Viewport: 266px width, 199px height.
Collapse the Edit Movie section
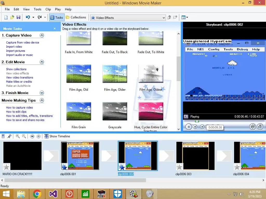42,62
